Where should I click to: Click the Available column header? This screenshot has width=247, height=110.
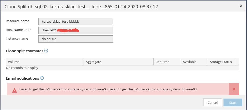pos(194,62)
